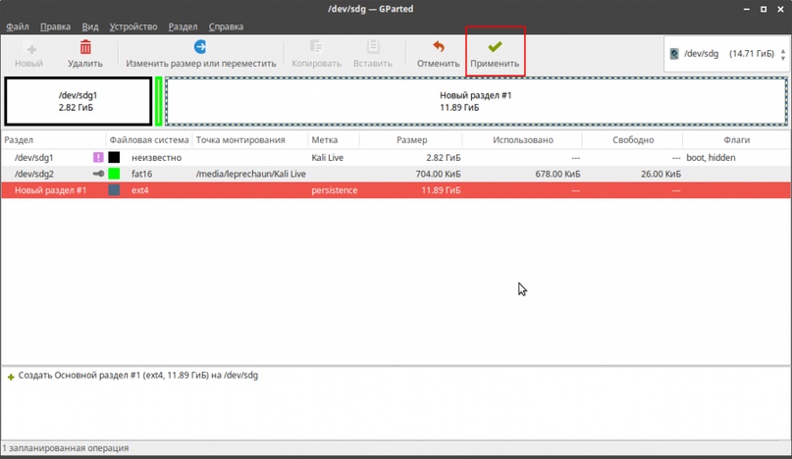Viewport: 792px width, 459px height.
Task: Click the Paste (Вставить) toolbar icon
Action: coord(372,47)
